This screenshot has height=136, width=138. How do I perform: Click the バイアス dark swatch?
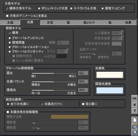[x=62, y=57]
